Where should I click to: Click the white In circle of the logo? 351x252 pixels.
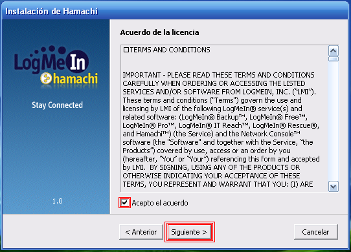78,62
